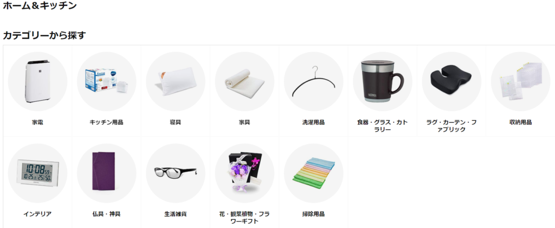Select the black eyeglasses image

point(176,173)
